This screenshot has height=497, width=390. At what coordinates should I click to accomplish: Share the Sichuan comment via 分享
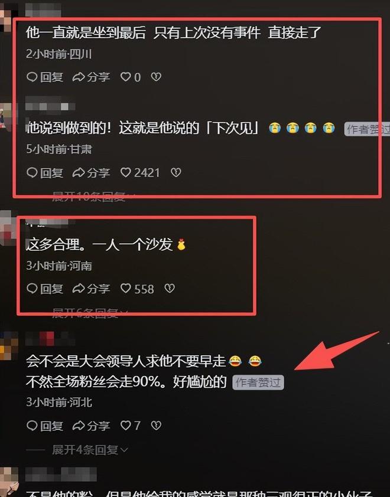pos(92,77)
